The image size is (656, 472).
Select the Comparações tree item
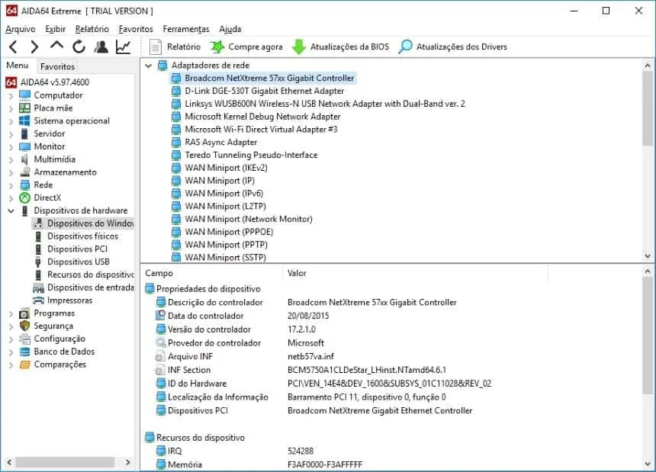[53, 364]
